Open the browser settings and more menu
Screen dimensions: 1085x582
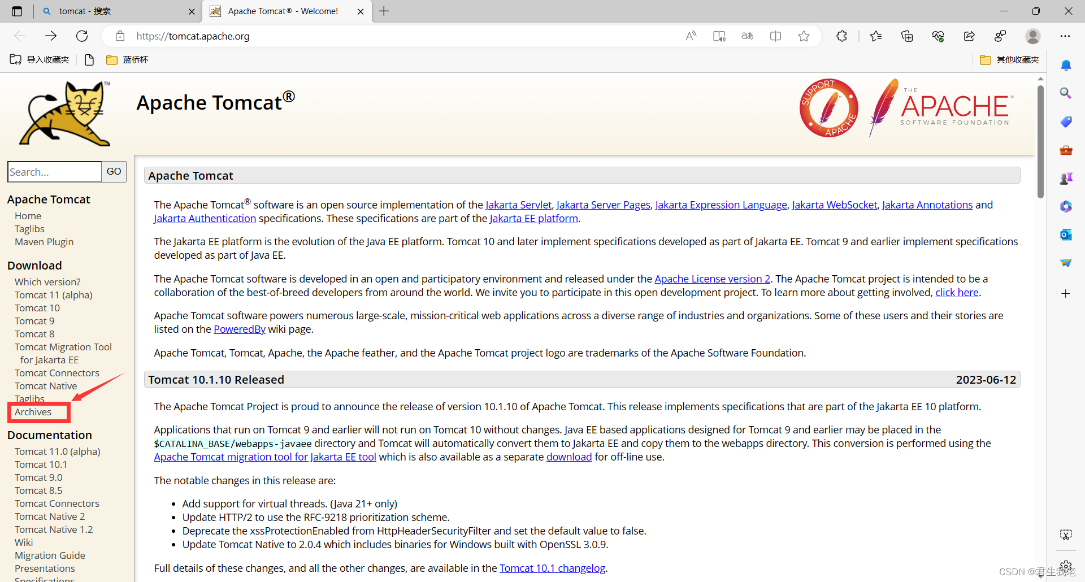pos(1065,36)
